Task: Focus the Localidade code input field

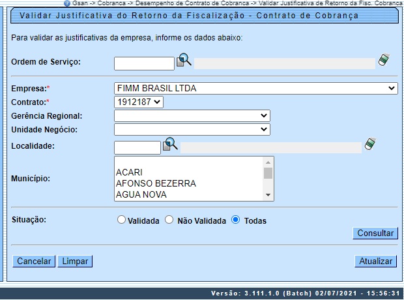Action: (137, 148)
